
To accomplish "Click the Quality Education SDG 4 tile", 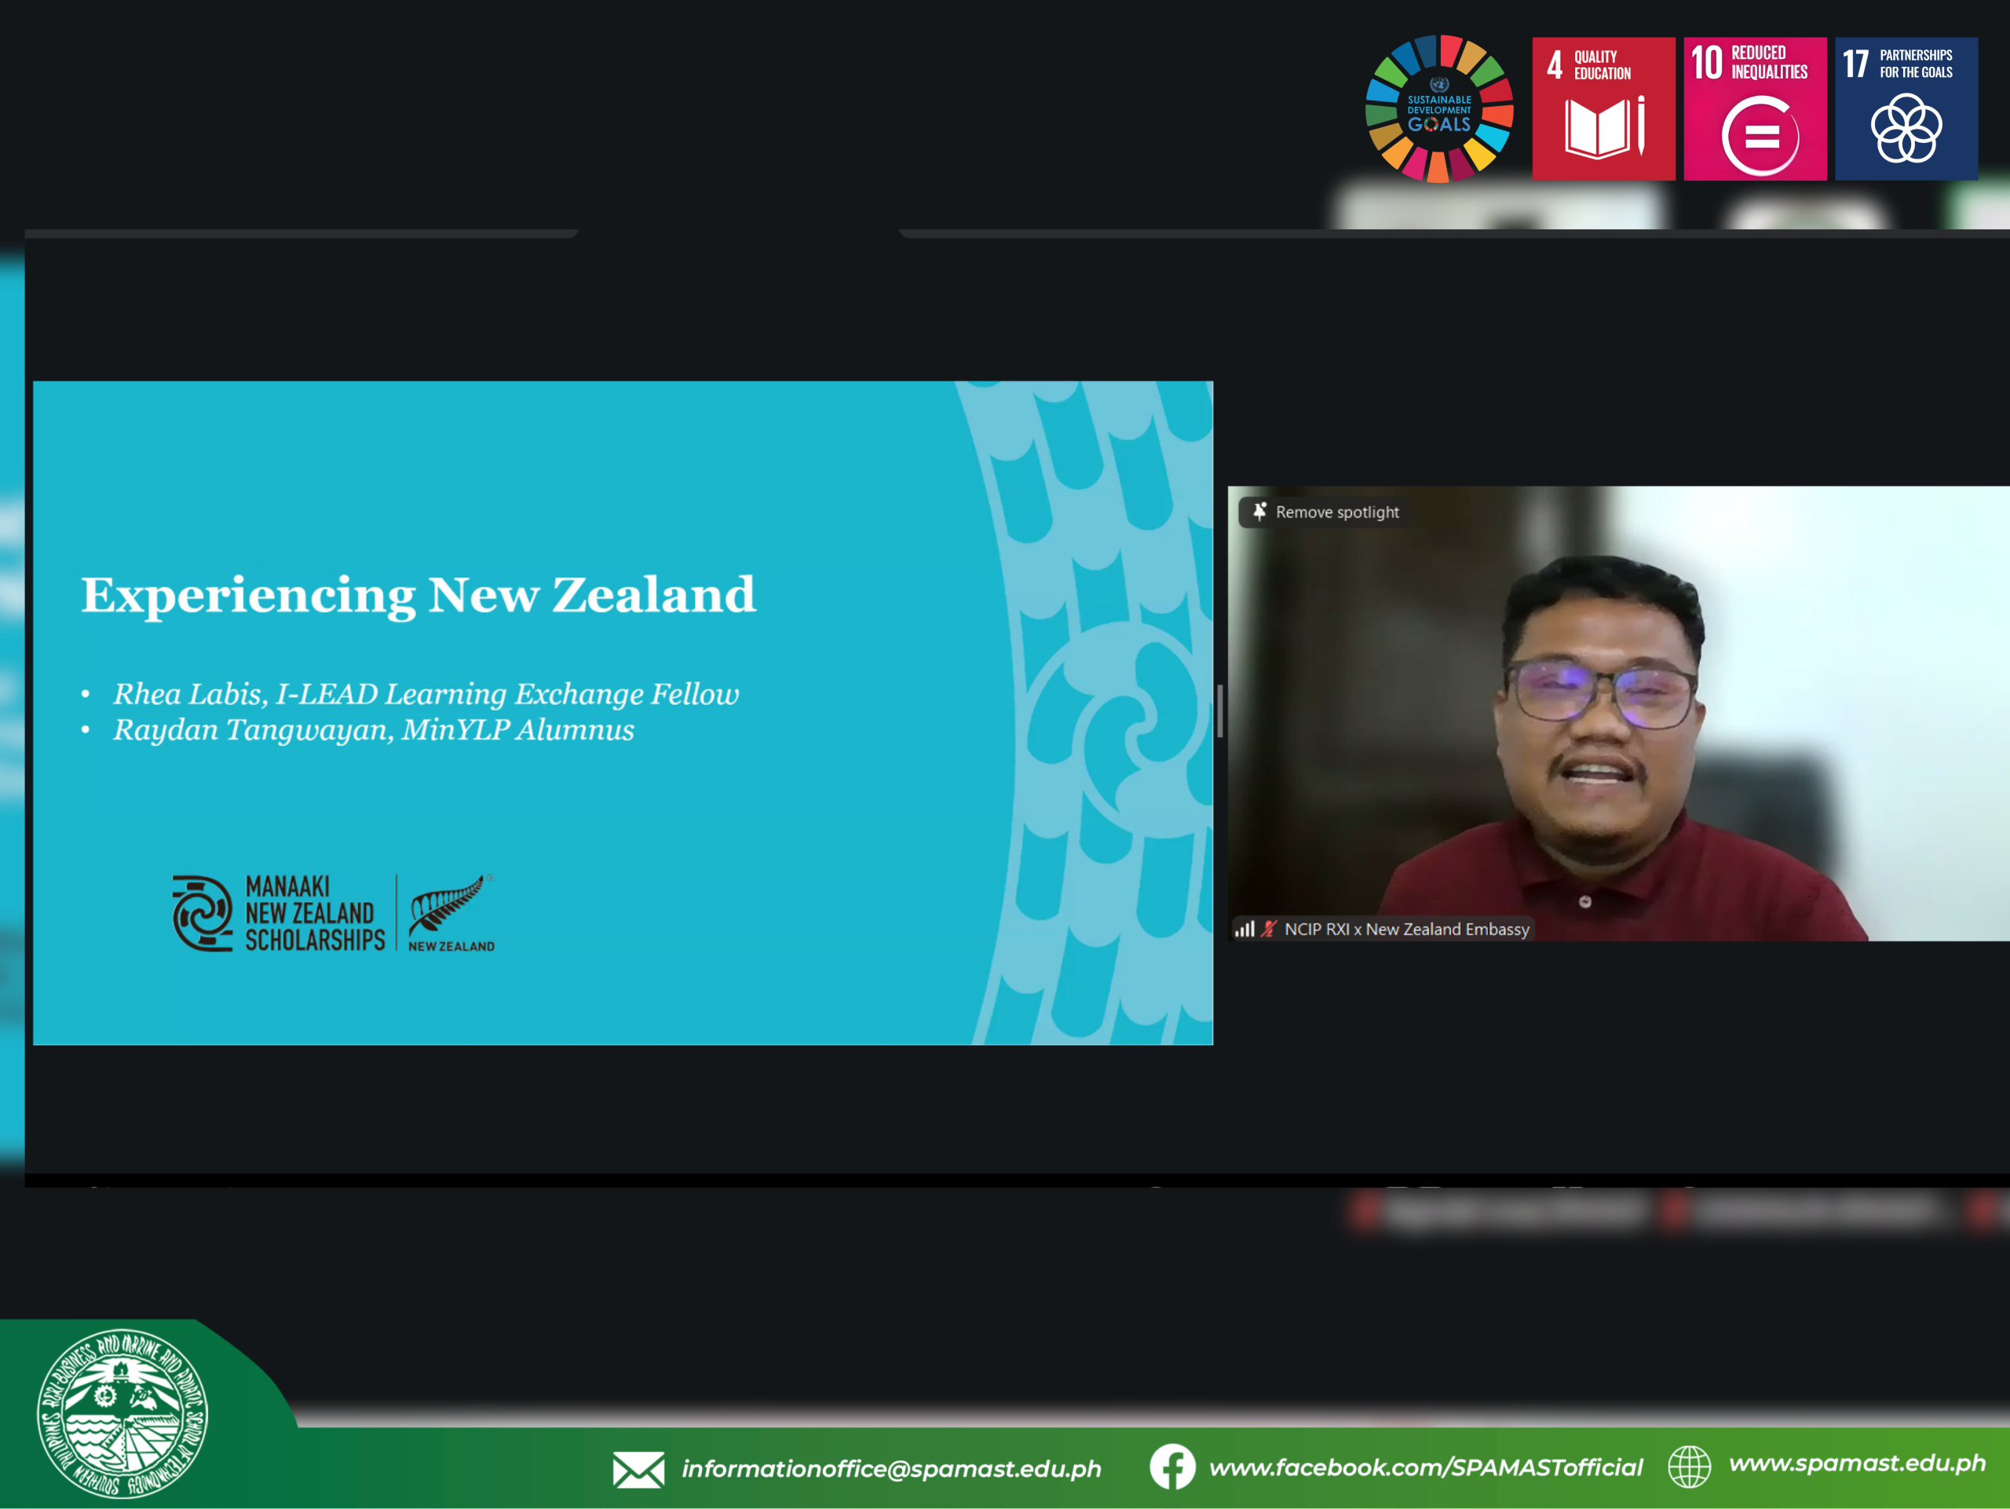I will (1603, 109).
